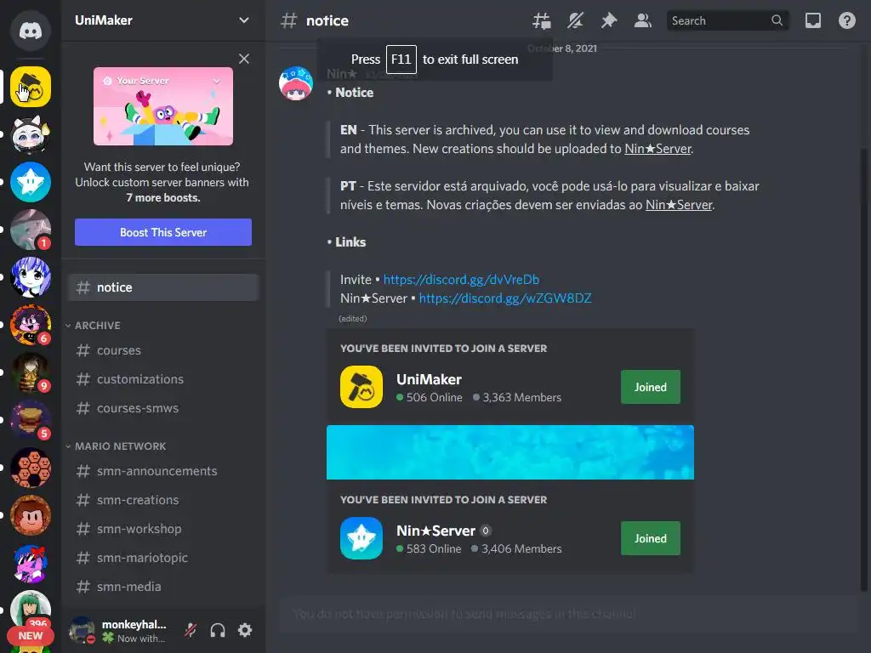Open the smn-creations channel
The image size is (871, 653).
[163, 500]
